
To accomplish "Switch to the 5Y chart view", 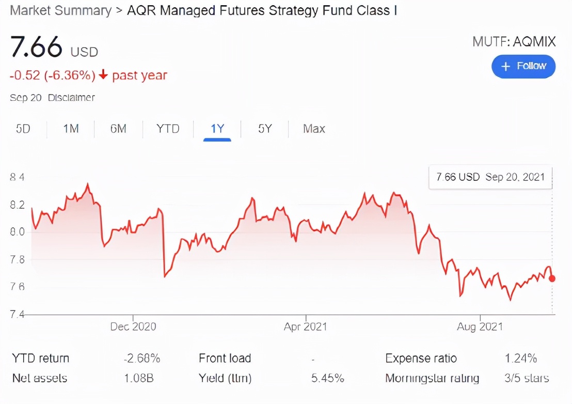I will [x=265, y=129].
